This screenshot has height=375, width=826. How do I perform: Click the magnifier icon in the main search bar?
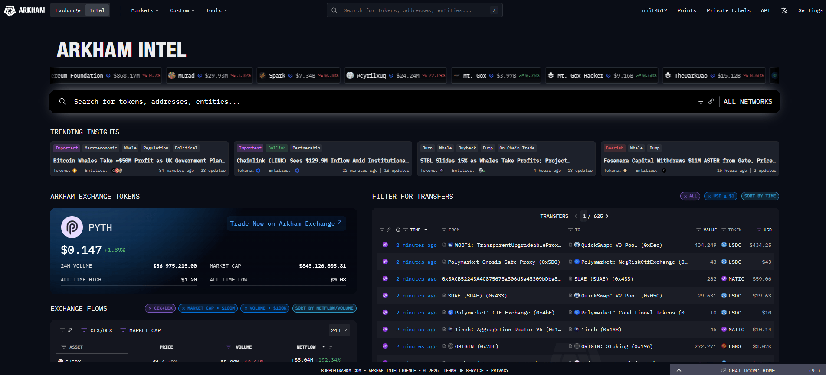click(x=62, y=101)
